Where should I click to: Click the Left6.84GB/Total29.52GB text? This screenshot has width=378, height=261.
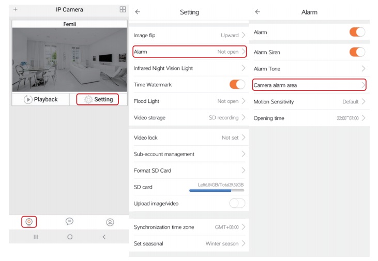221,185
